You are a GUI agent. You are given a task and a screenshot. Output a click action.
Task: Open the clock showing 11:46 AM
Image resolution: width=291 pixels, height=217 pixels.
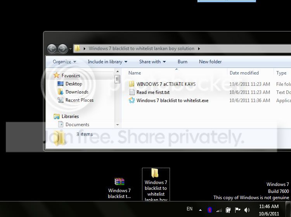269,210
